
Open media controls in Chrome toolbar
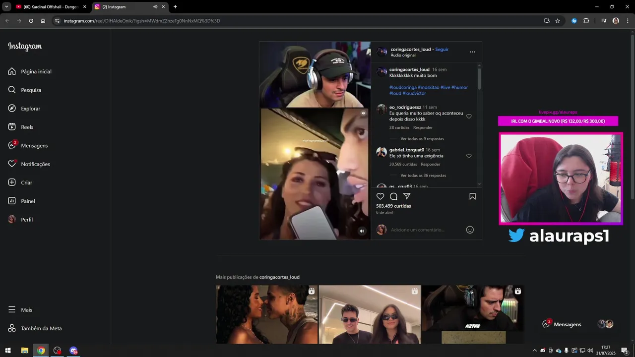point(604,21)
